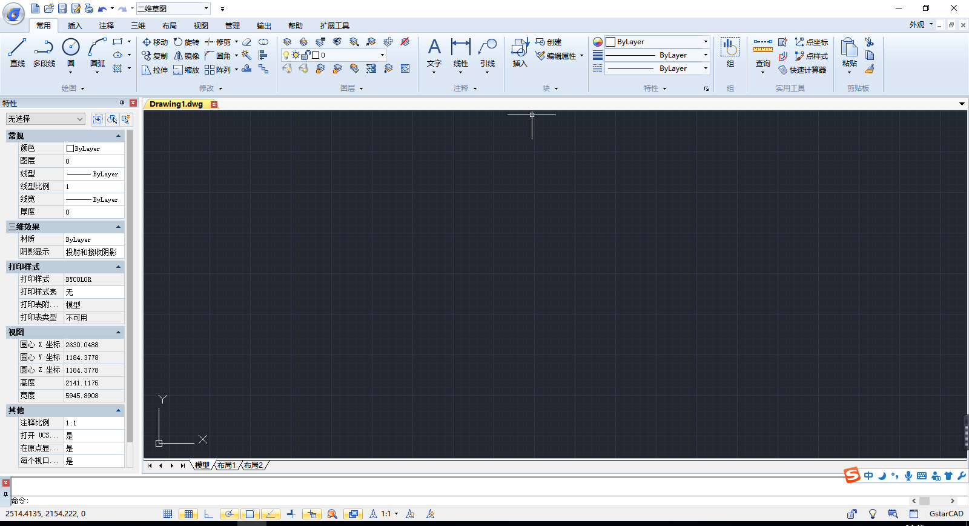This screenshot has width=969, height=526.
Task: Toggle lineweight display in status bar
Action: click(x=291, y=514)
